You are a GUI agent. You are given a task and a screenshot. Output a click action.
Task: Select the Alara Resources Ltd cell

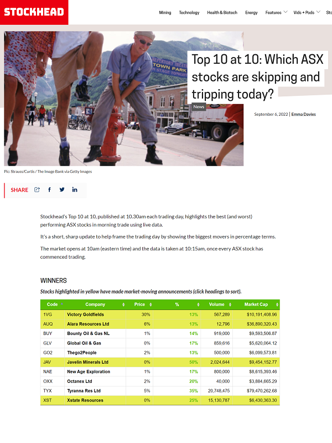[x=95, y=324]
